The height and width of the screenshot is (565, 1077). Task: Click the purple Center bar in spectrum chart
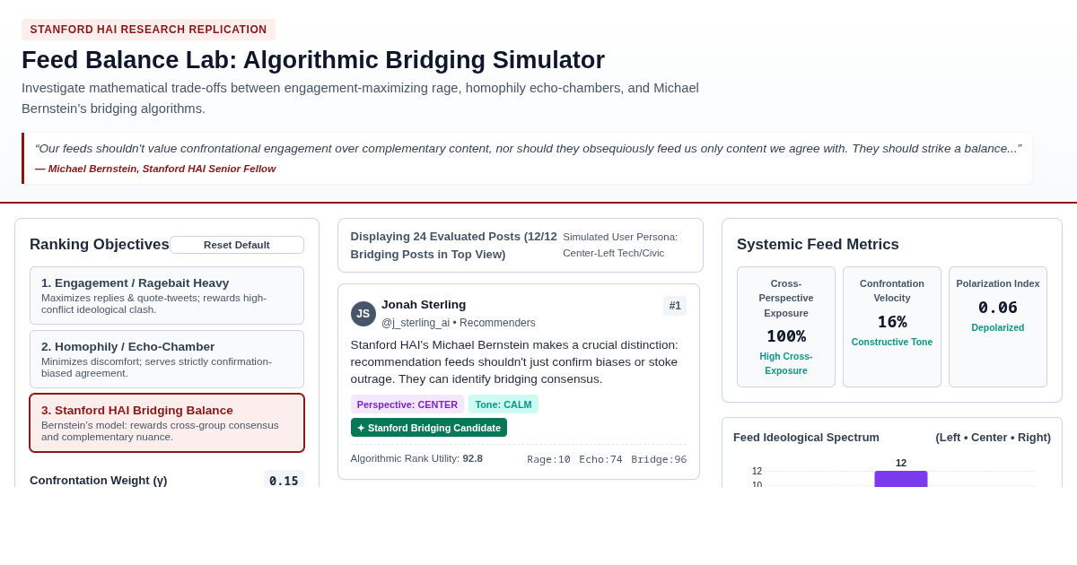901,479
